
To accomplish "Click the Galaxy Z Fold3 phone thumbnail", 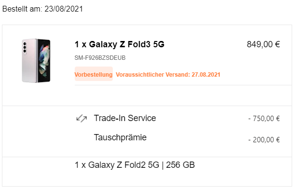I will coord(36,61).
